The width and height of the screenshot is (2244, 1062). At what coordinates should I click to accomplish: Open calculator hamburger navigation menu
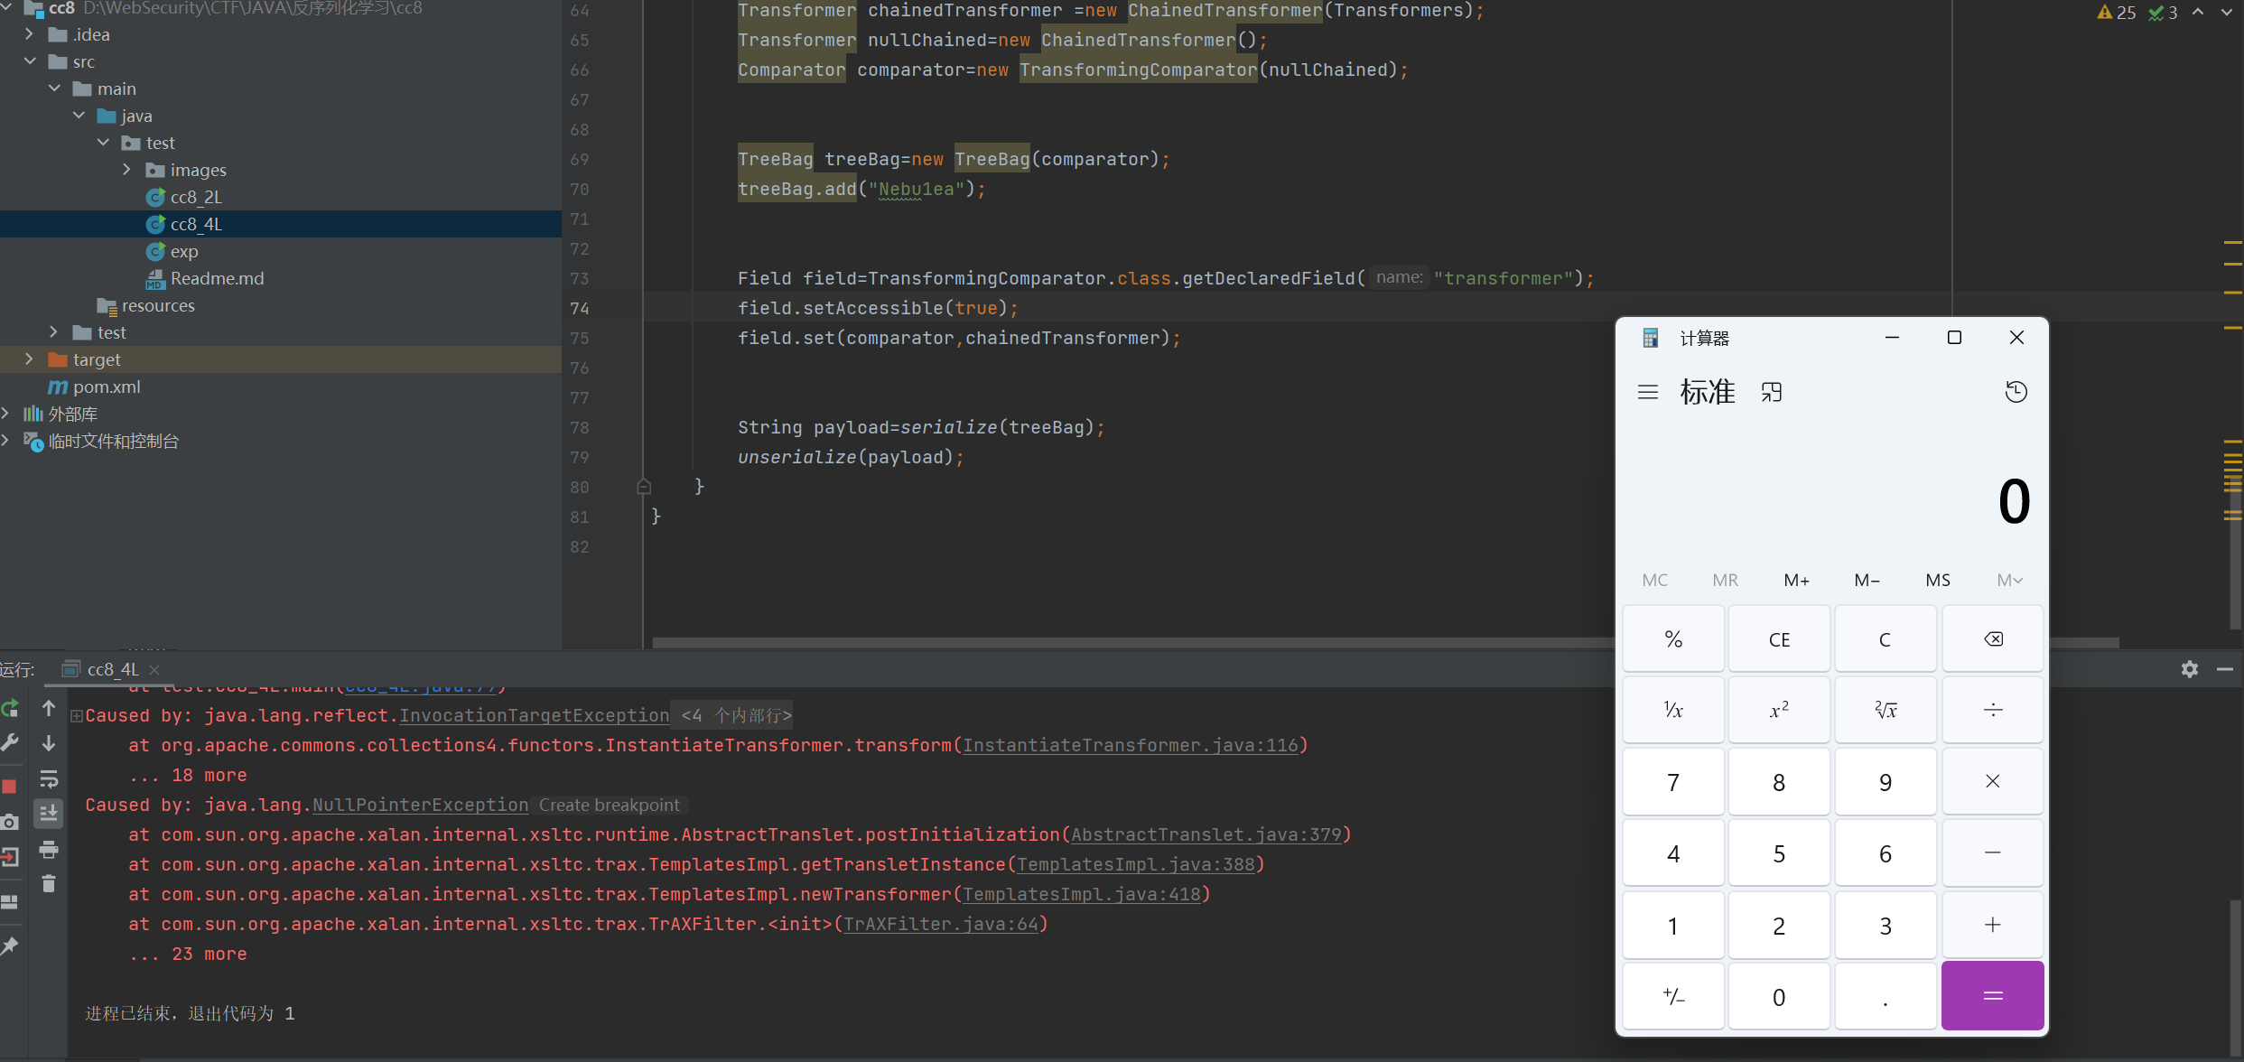(x=1648, y=392)
